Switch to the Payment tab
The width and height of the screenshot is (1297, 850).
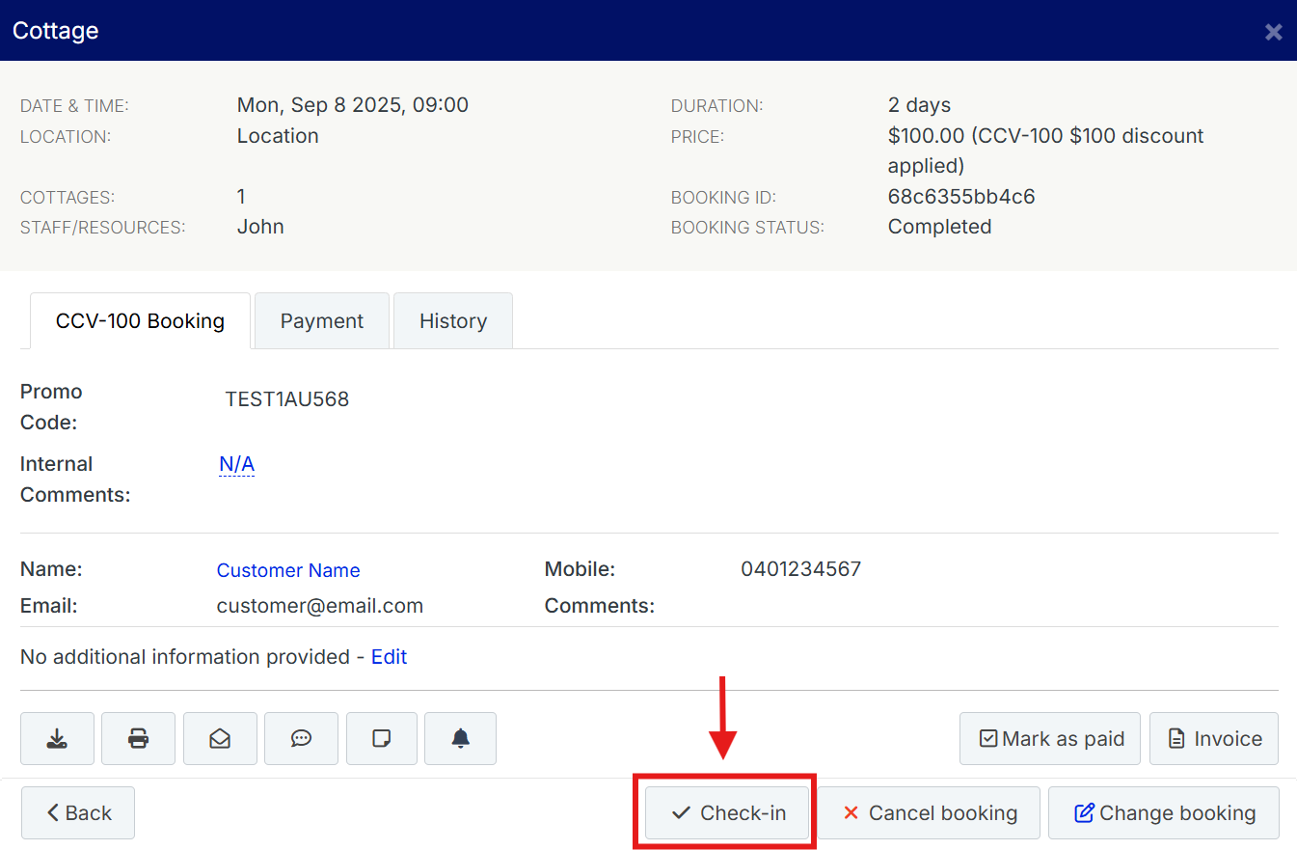coord(321,321)
